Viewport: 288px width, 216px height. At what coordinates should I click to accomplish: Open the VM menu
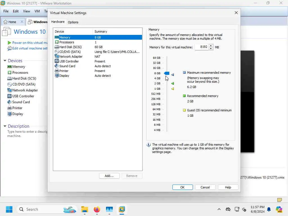click(37, 11)
